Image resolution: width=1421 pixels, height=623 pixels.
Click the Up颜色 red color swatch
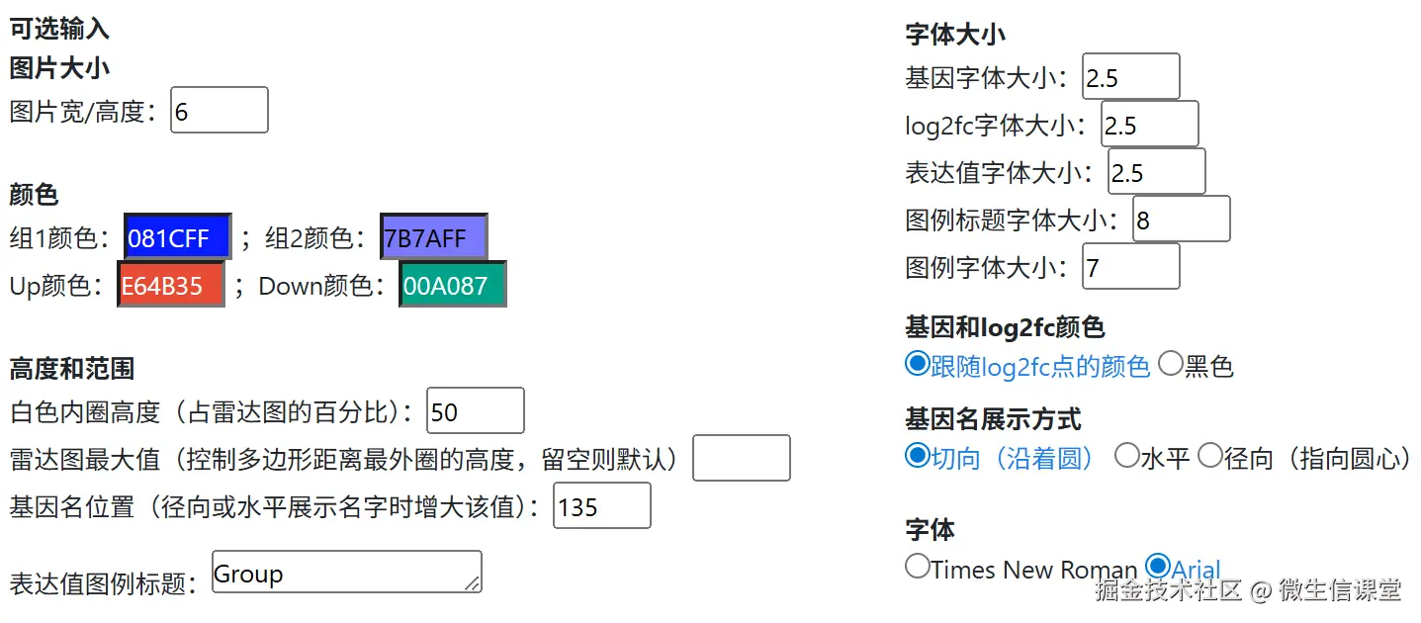coord(170,284)
